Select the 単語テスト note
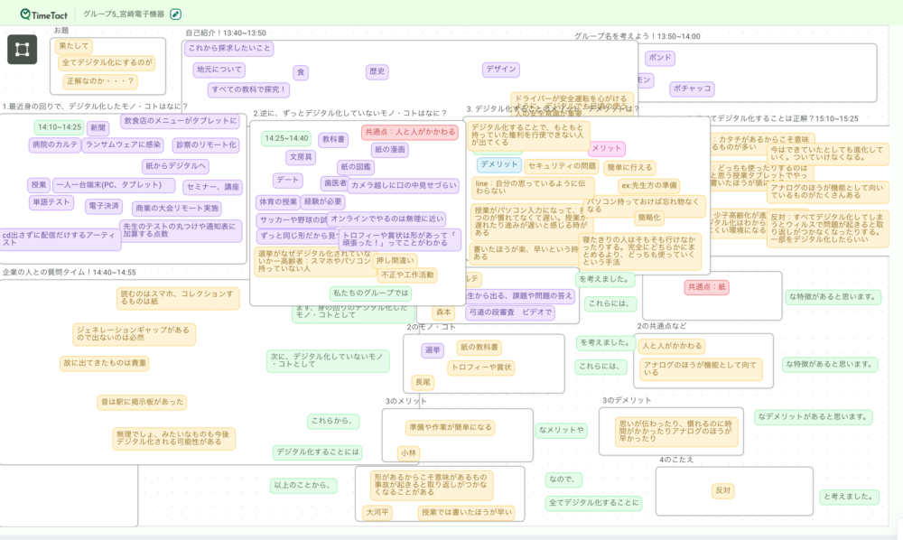The image size is (903, 540). 51,202
